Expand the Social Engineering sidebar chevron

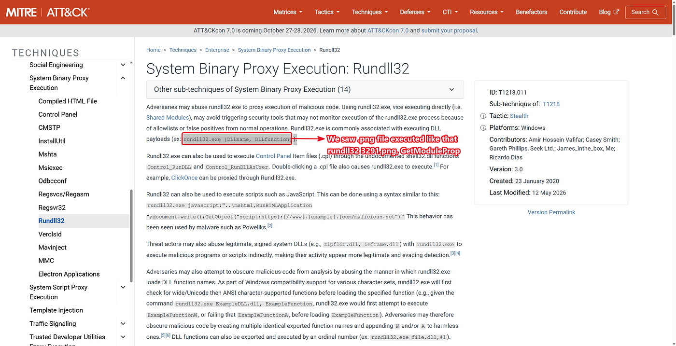(123, 65)
